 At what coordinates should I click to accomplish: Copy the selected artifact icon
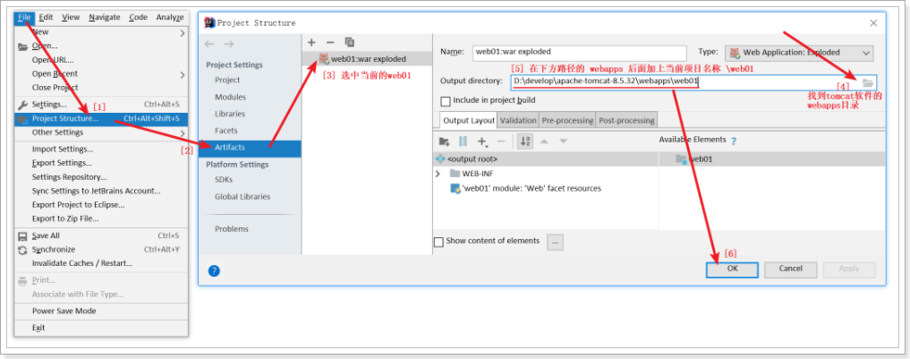[349, 42]
